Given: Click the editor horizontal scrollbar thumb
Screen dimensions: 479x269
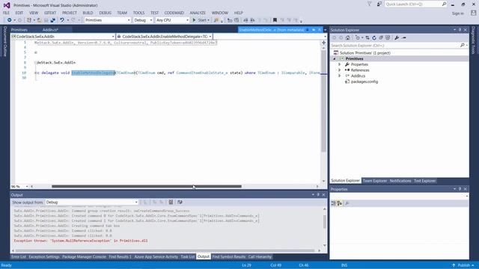Looking at the screenshot, I should click(147, 186).
